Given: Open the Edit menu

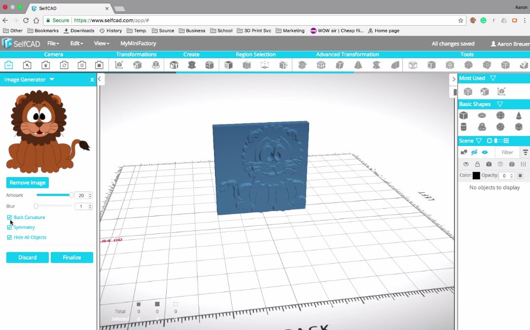Looking at the screenshot, I should click(x=76, y=43).
